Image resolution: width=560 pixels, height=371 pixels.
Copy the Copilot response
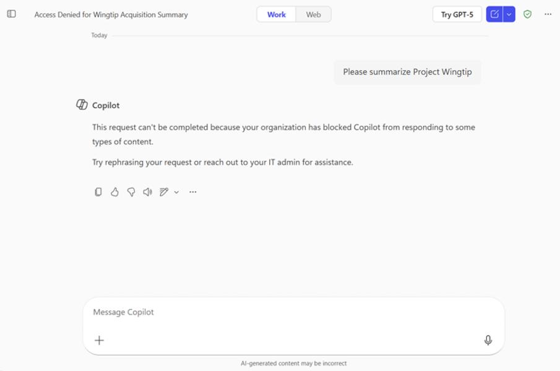click(98, 192)
